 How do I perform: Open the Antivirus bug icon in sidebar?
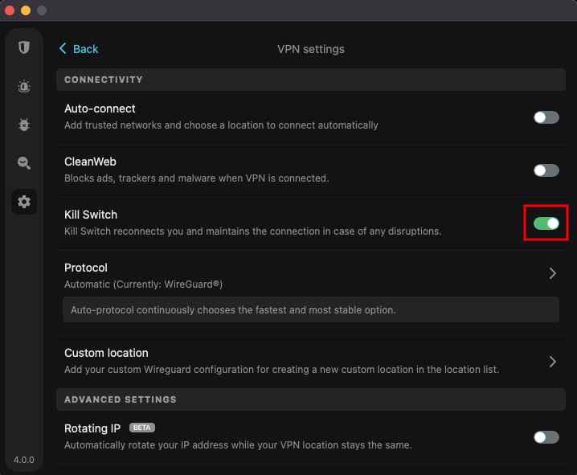pos(24,125)
